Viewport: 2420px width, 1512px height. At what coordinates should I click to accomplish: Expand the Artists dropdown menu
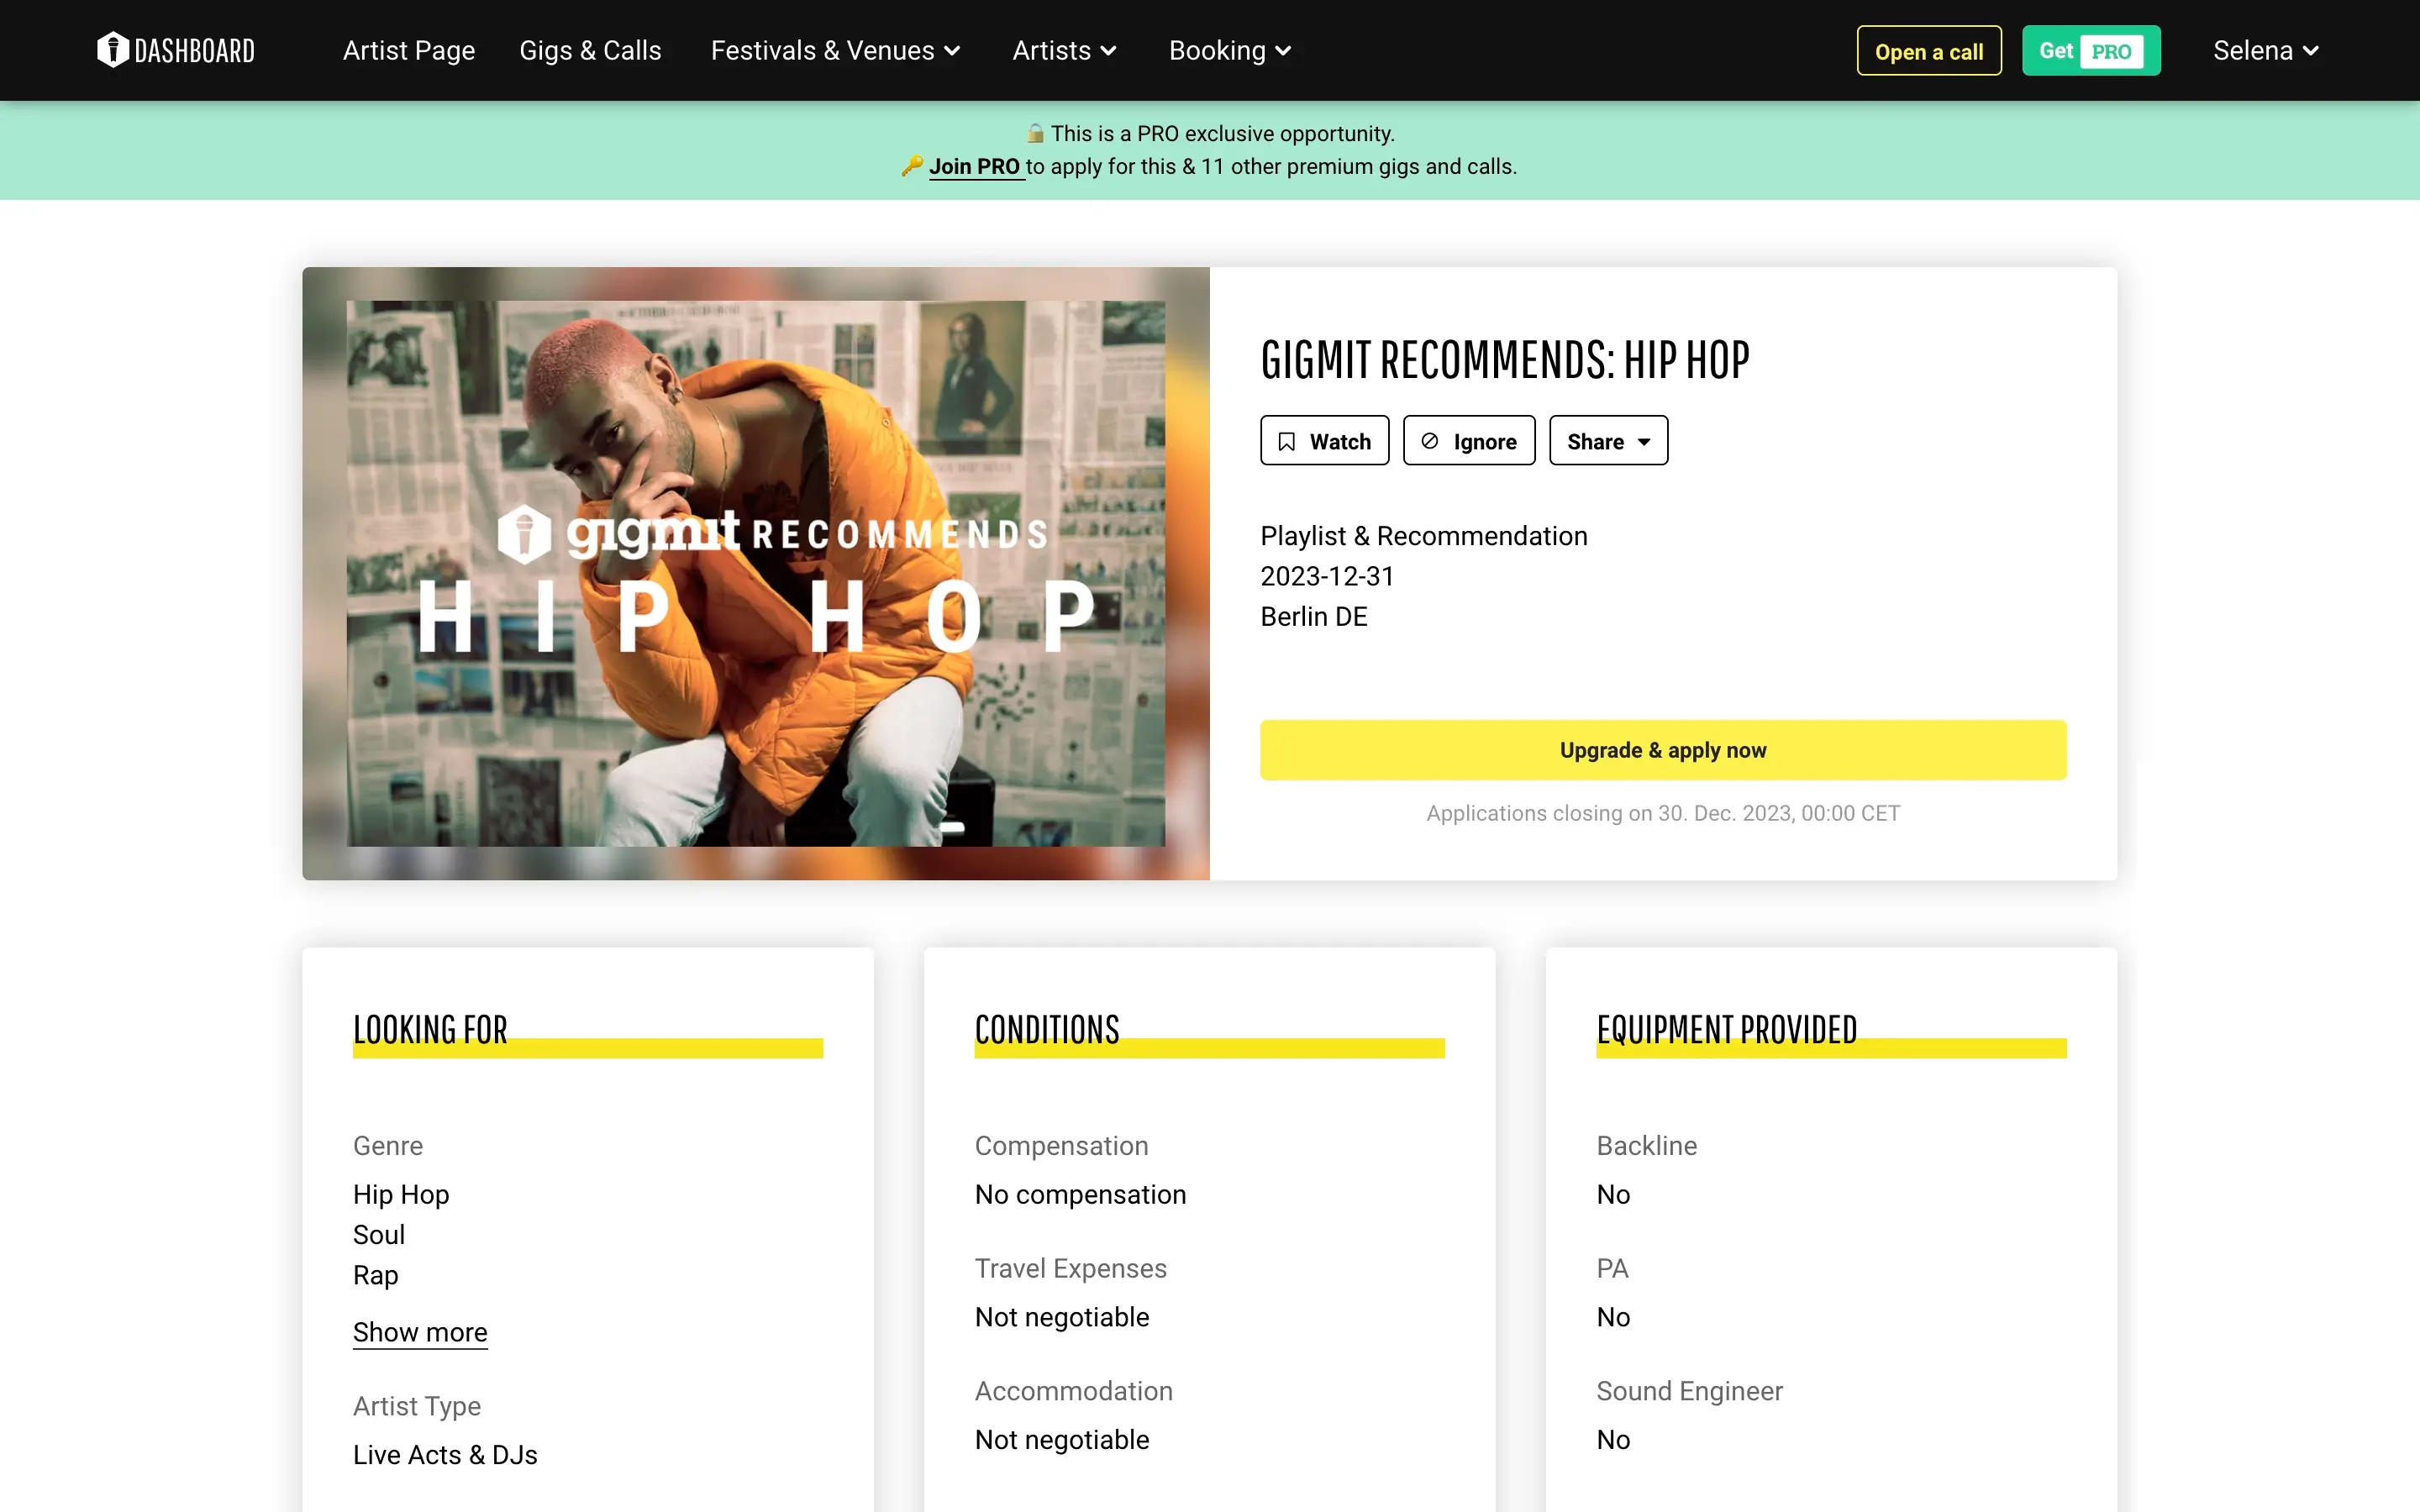(1064, 50)
